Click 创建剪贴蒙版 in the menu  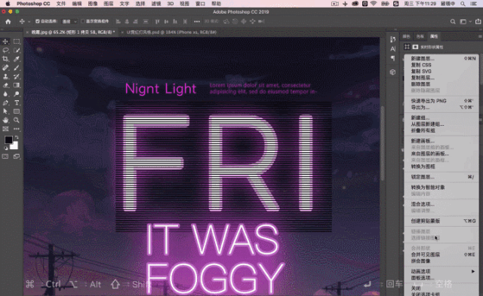point(425,221)
